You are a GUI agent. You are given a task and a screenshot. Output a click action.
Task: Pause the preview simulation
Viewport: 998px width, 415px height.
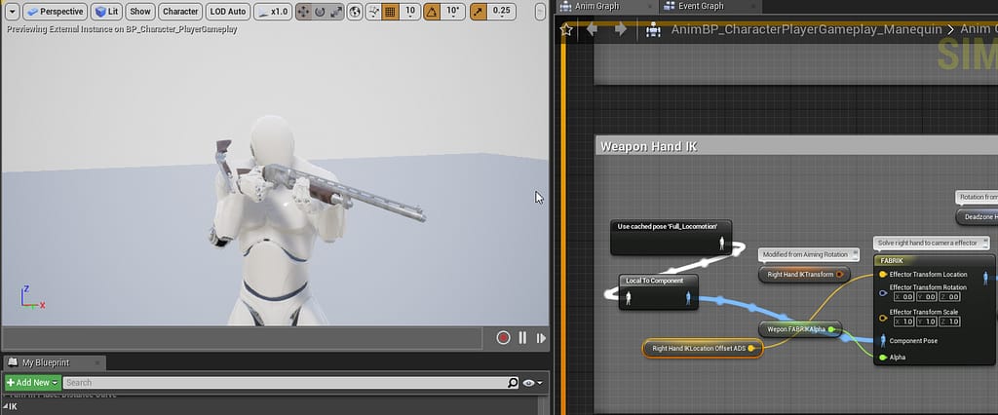pyautogui.click(x=522, y=338)
